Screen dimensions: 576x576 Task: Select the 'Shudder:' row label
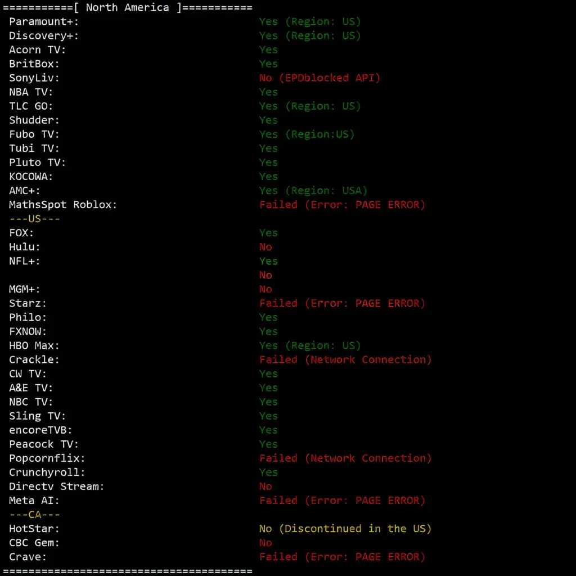coord(34,120)
